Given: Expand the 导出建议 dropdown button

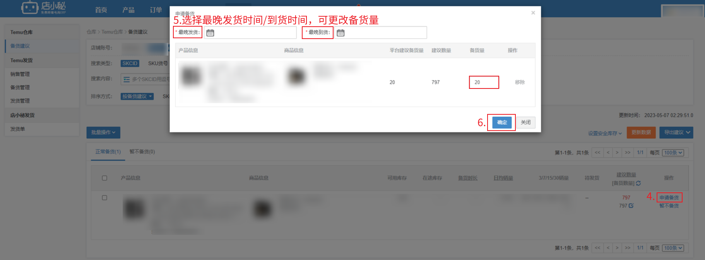Looking at the screenshot, I should (x=676, y=133).
